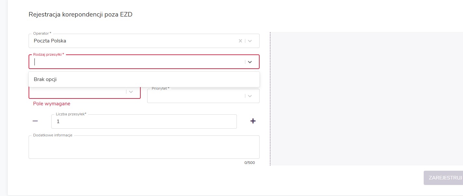463x196 pixels.
Task: Open the dropdown above the Pole wymagane error
Action: click(78, 92)
